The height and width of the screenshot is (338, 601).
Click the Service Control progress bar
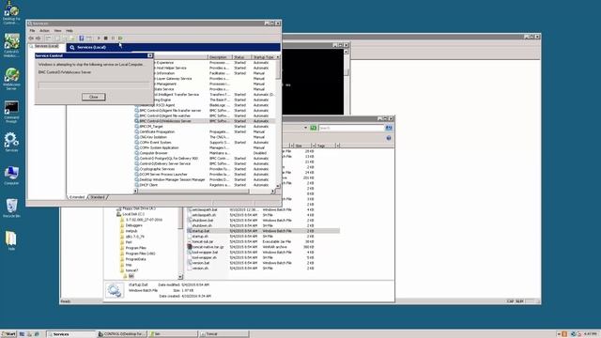(x=94, y=85)
